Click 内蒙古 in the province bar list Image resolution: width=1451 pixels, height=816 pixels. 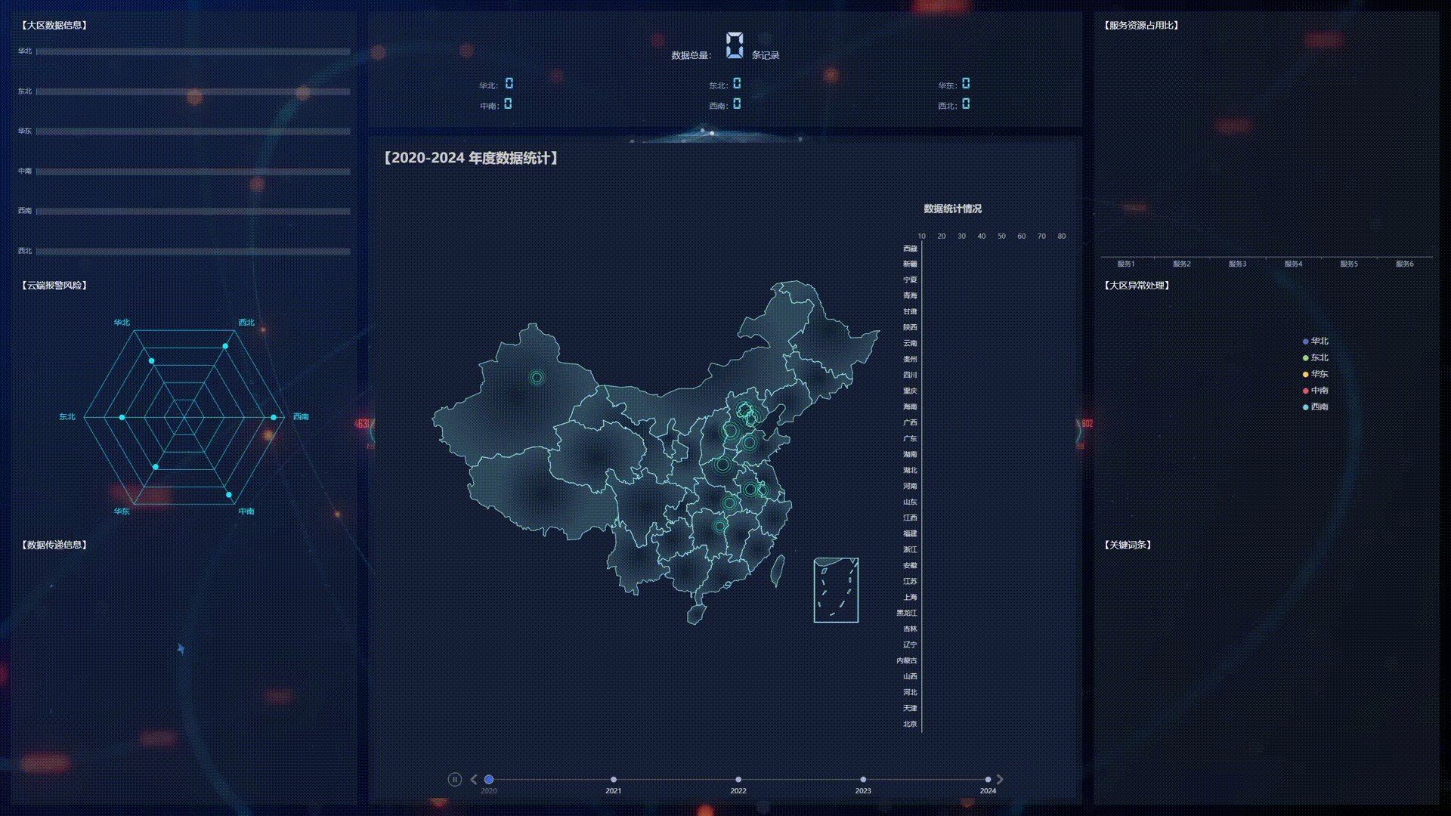coord(907,661)
